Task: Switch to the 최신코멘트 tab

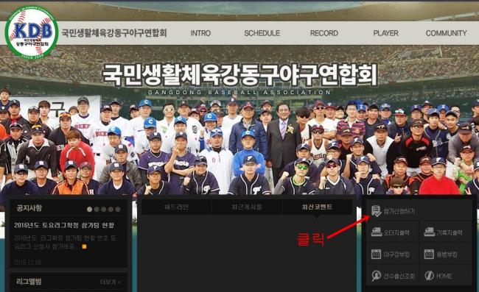Action: (x=317, y=207)
